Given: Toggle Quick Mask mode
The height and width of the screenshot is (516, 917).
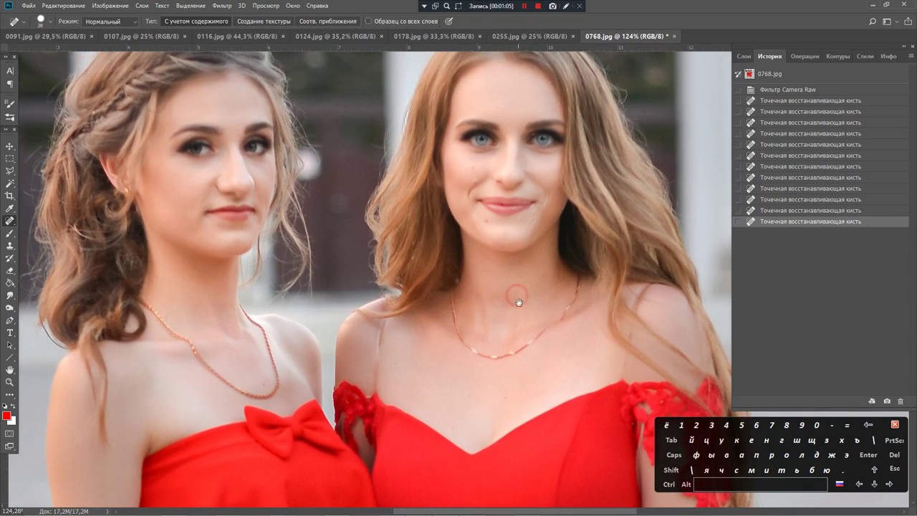Looking at the screenshot, I should coord(10,434).
